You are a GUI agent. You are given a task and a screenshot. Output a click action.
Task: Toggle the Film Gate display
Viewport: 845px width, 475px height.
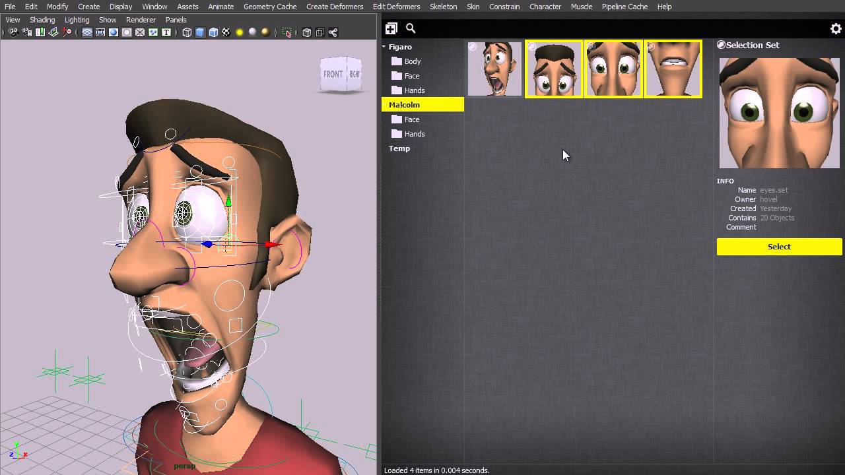click(x=100, y=32)
